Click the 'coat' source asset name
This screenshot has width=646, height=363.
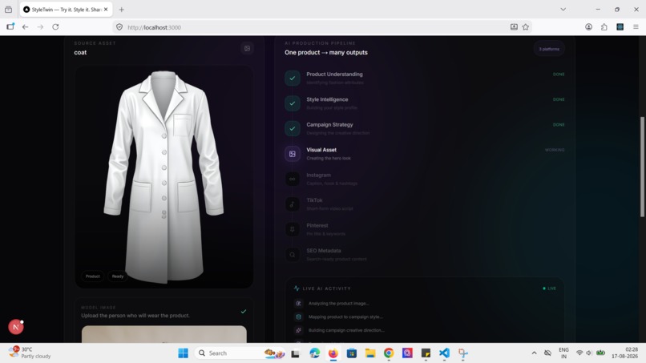point(80,52)
